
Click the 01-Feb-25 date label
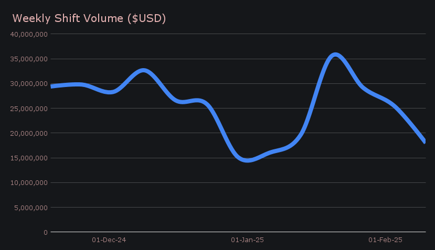(x=385, y=240)
